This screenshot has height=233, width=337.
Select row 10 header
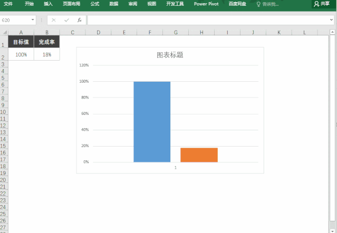(x=4, y=112)
